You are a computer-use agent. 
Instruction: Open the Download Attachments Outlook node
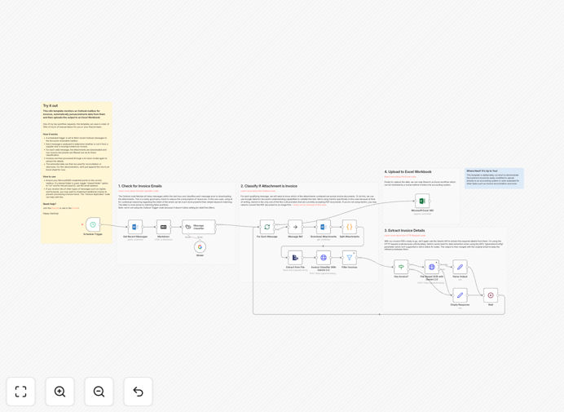[324, 227]
